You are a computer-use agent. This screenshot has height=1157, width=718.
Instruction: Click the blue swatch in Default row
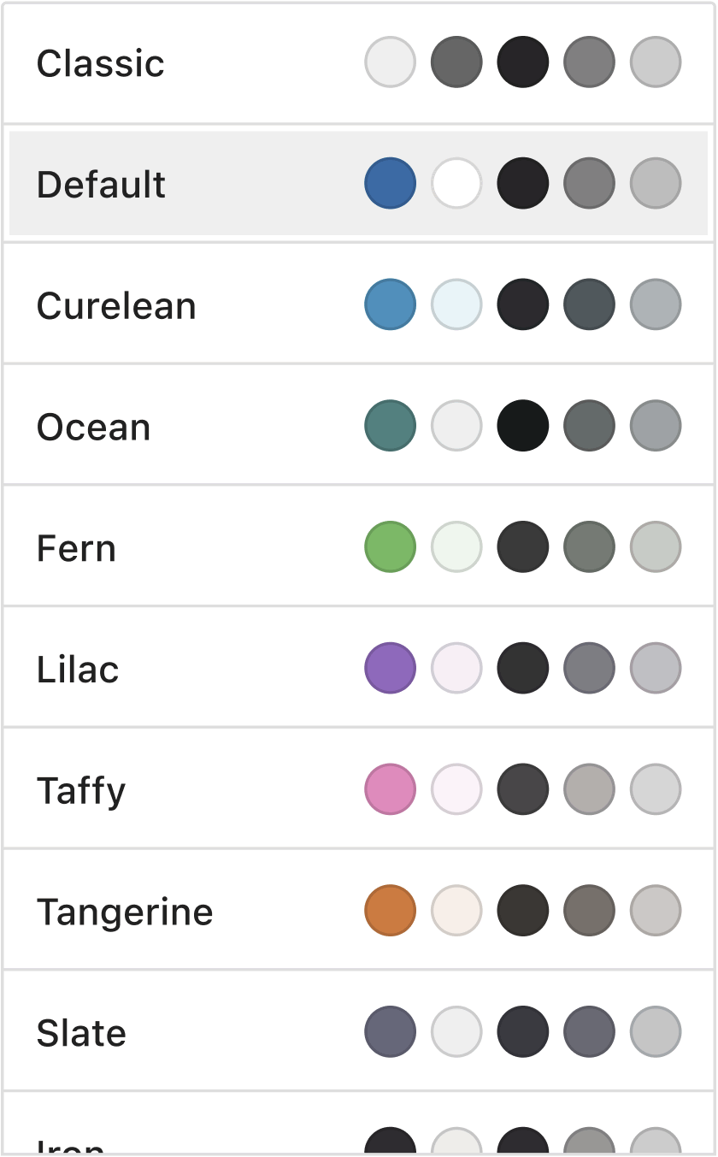tap(390, 183)
